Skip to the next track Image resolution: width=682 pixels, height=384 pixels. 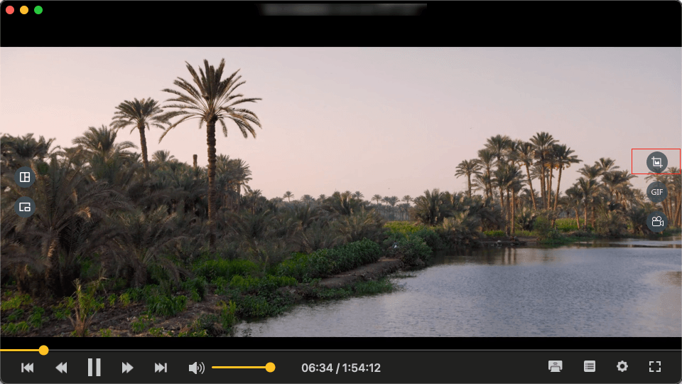[x=161, y=368]
